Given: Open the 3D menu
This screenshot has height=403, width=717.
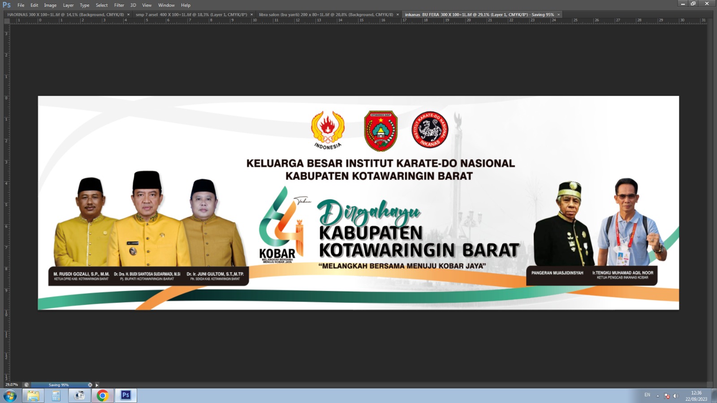Looking at the screenshot, I should point(133,5).
